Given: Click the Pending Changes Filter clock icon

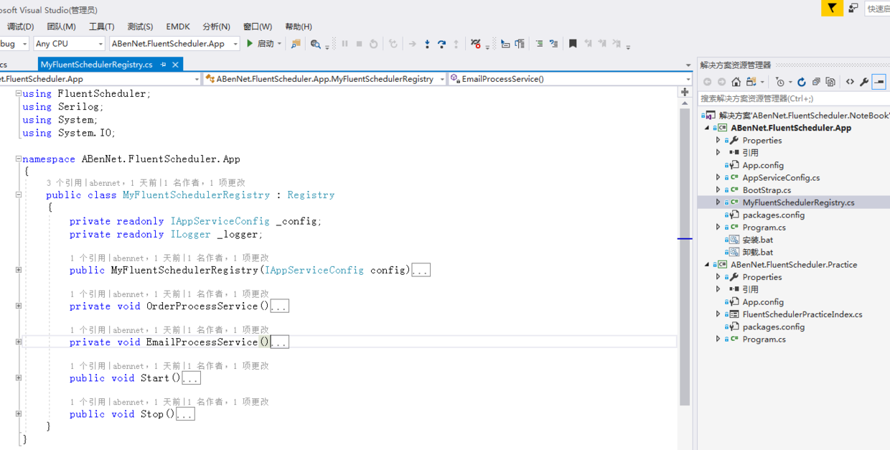Looking at the screenshot, I should tap(780, 82).
